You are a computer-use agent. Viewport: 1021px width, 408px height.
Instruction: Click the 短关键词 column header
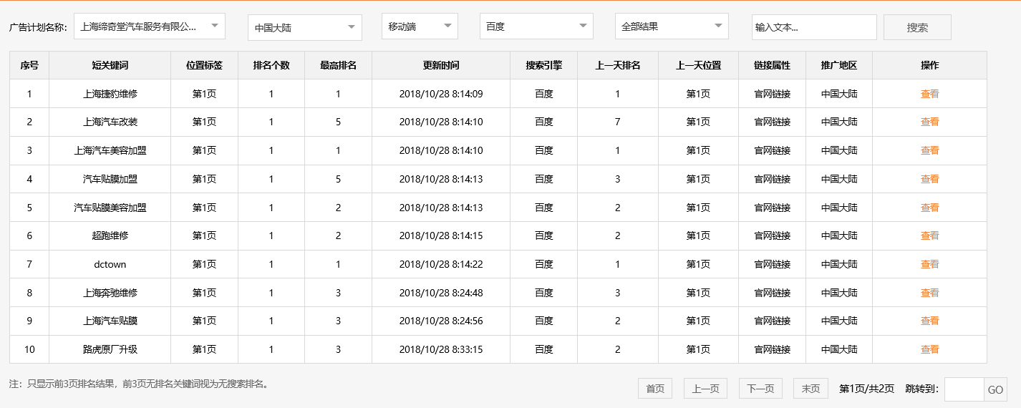tap(110, 65)
